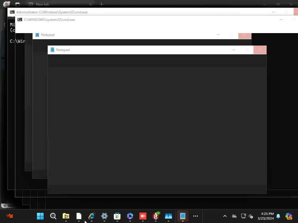Open Settings gear in the taskbar
The width and height of the screenshot is (298, 223).
click(104, 216)
